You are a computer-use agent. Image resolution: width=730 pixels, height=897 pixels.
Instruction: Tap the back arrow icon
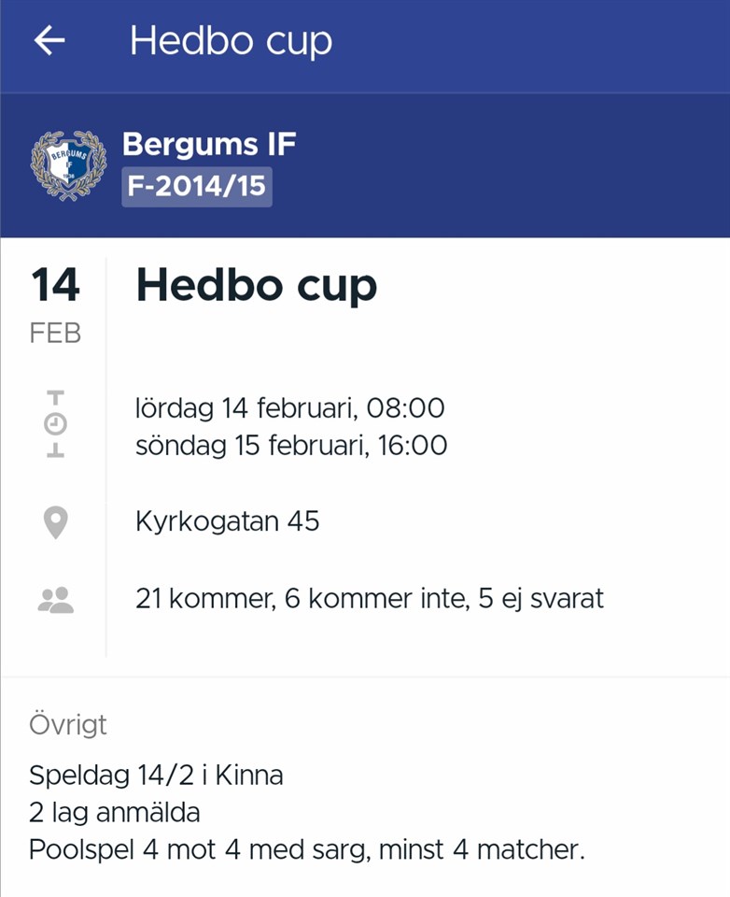[x=49, y=41]
